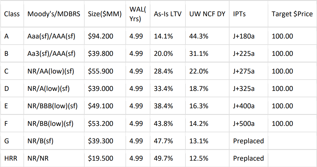317x167 pixels.
Task: Click the $94.200 size cell
Action: coord(101,36)
